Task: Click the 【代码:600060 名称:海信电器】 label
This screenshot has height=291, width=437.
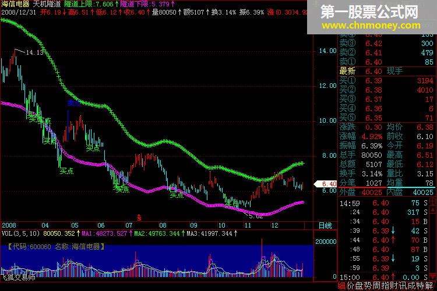Action: (56, 247)
